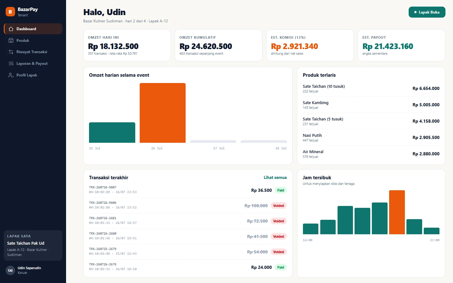Screen dimensions: 453x283
Task: Click the Sate Kambing product row
Action: 371,105
